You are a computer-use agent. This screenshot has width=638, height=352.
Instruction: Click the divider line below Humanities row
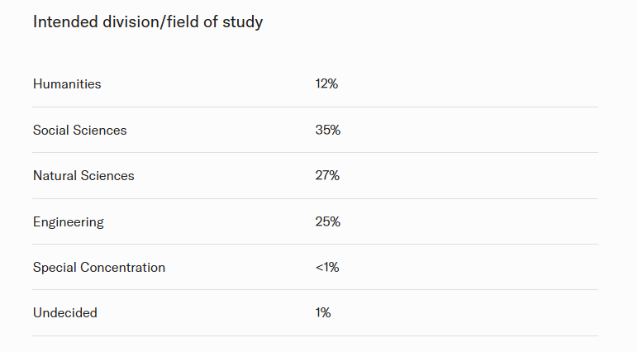tap(315, 107)
